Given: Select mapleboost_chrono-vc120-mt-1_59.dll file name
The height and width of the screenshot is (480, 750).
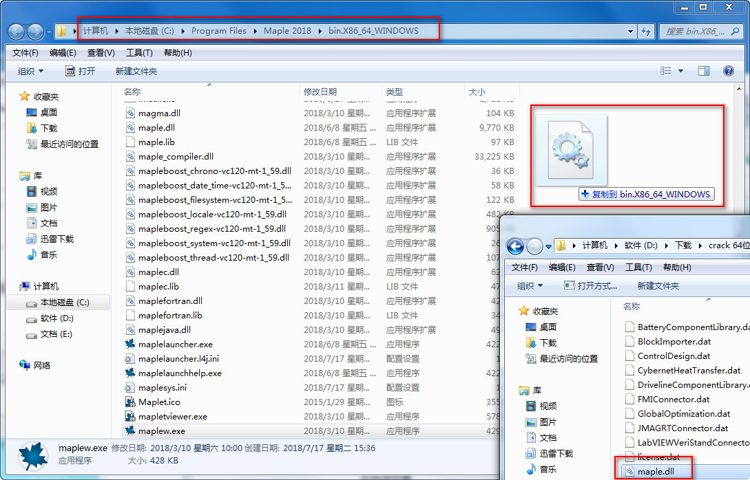Looking at the screenshot, I should [215, 171].
